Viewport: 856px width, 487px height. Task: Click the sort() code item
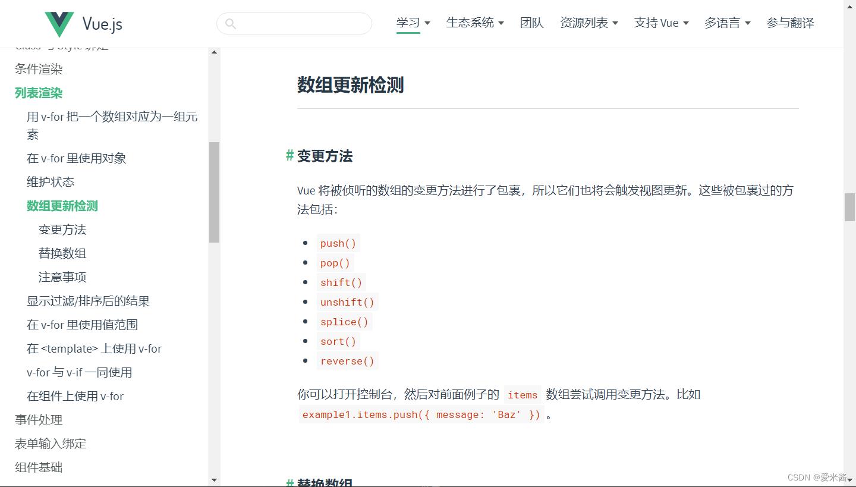(x=338, y=341)
